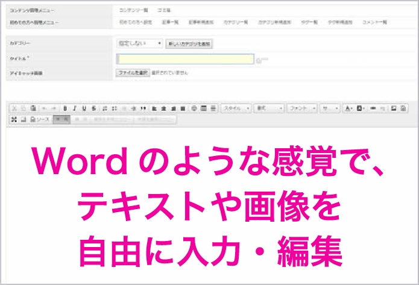419x285 pixels.
Task: Open コメント一覧 menu link
Action: [x=374, y=22]
